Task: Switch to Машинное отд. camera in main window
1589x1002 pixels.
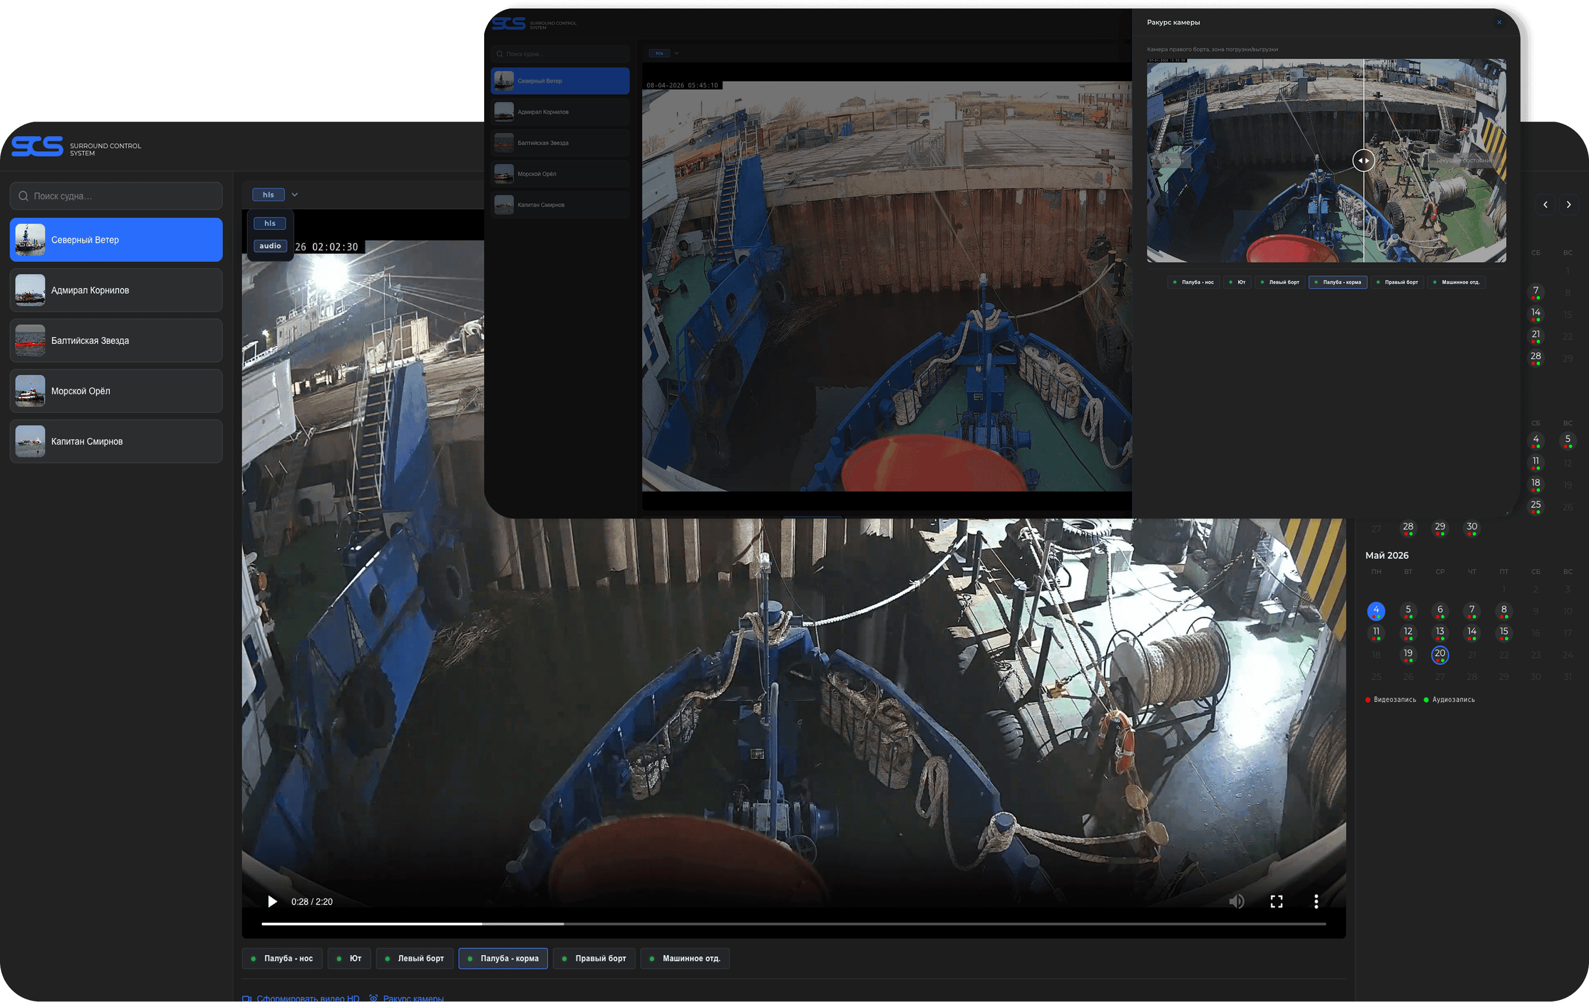Action: click(x=685, y=958)
